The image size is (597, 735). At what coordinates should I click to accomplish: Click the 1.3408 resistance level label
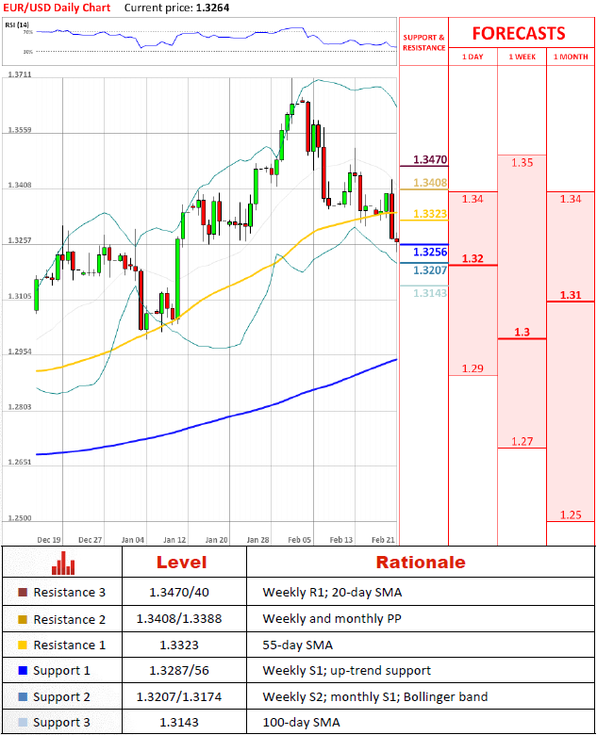tap(430, 183)
